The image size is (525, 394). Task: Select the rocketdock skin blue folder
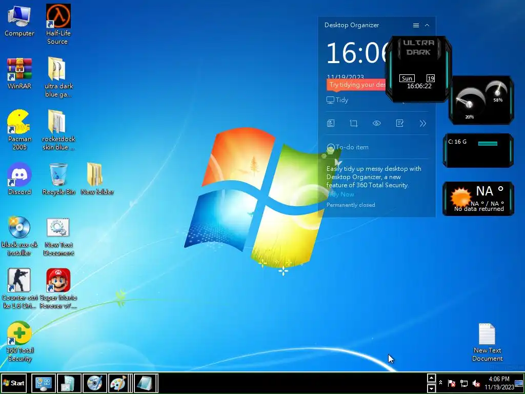(58, 130)
